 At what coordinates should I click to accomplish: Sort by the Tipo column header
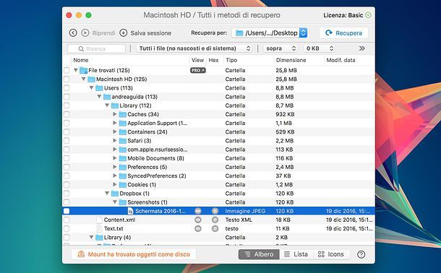point(231,60)
